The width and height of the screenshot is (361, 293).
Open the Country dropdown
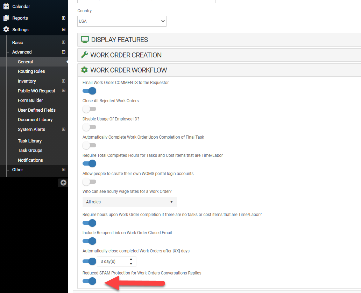[122, 21]
